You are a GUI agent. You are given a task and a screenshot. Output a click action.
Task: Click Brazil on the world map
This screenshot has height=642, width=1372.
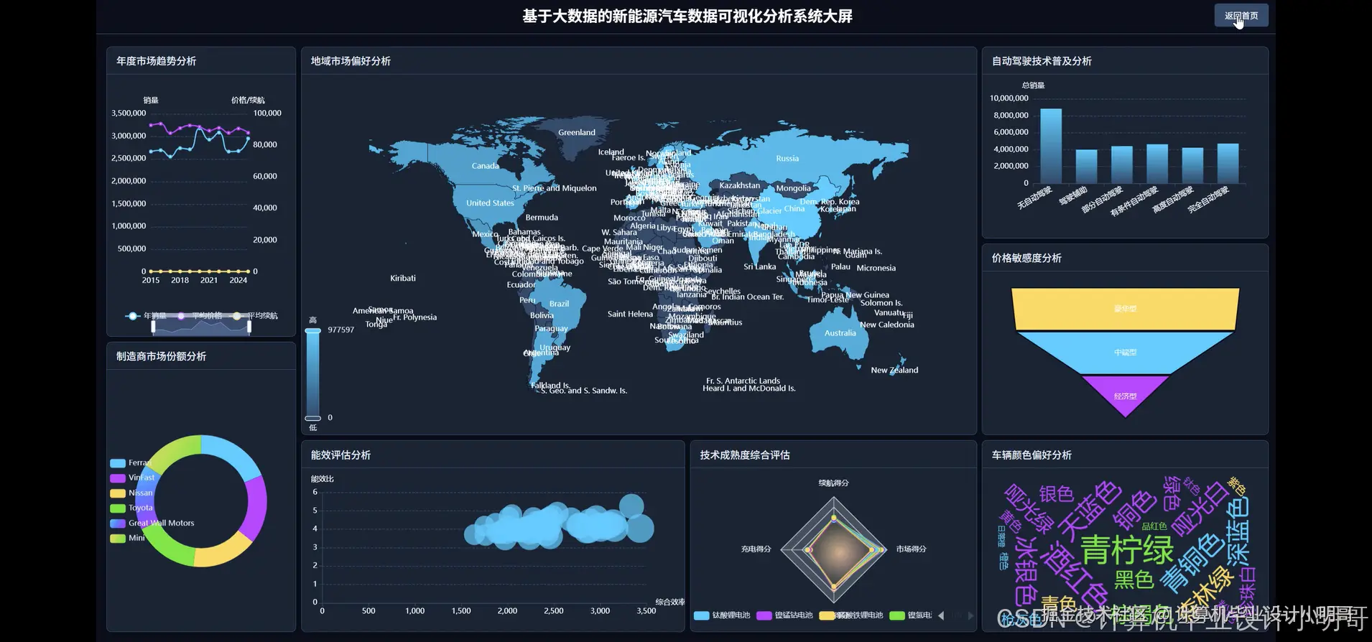(x=559, y=304)
